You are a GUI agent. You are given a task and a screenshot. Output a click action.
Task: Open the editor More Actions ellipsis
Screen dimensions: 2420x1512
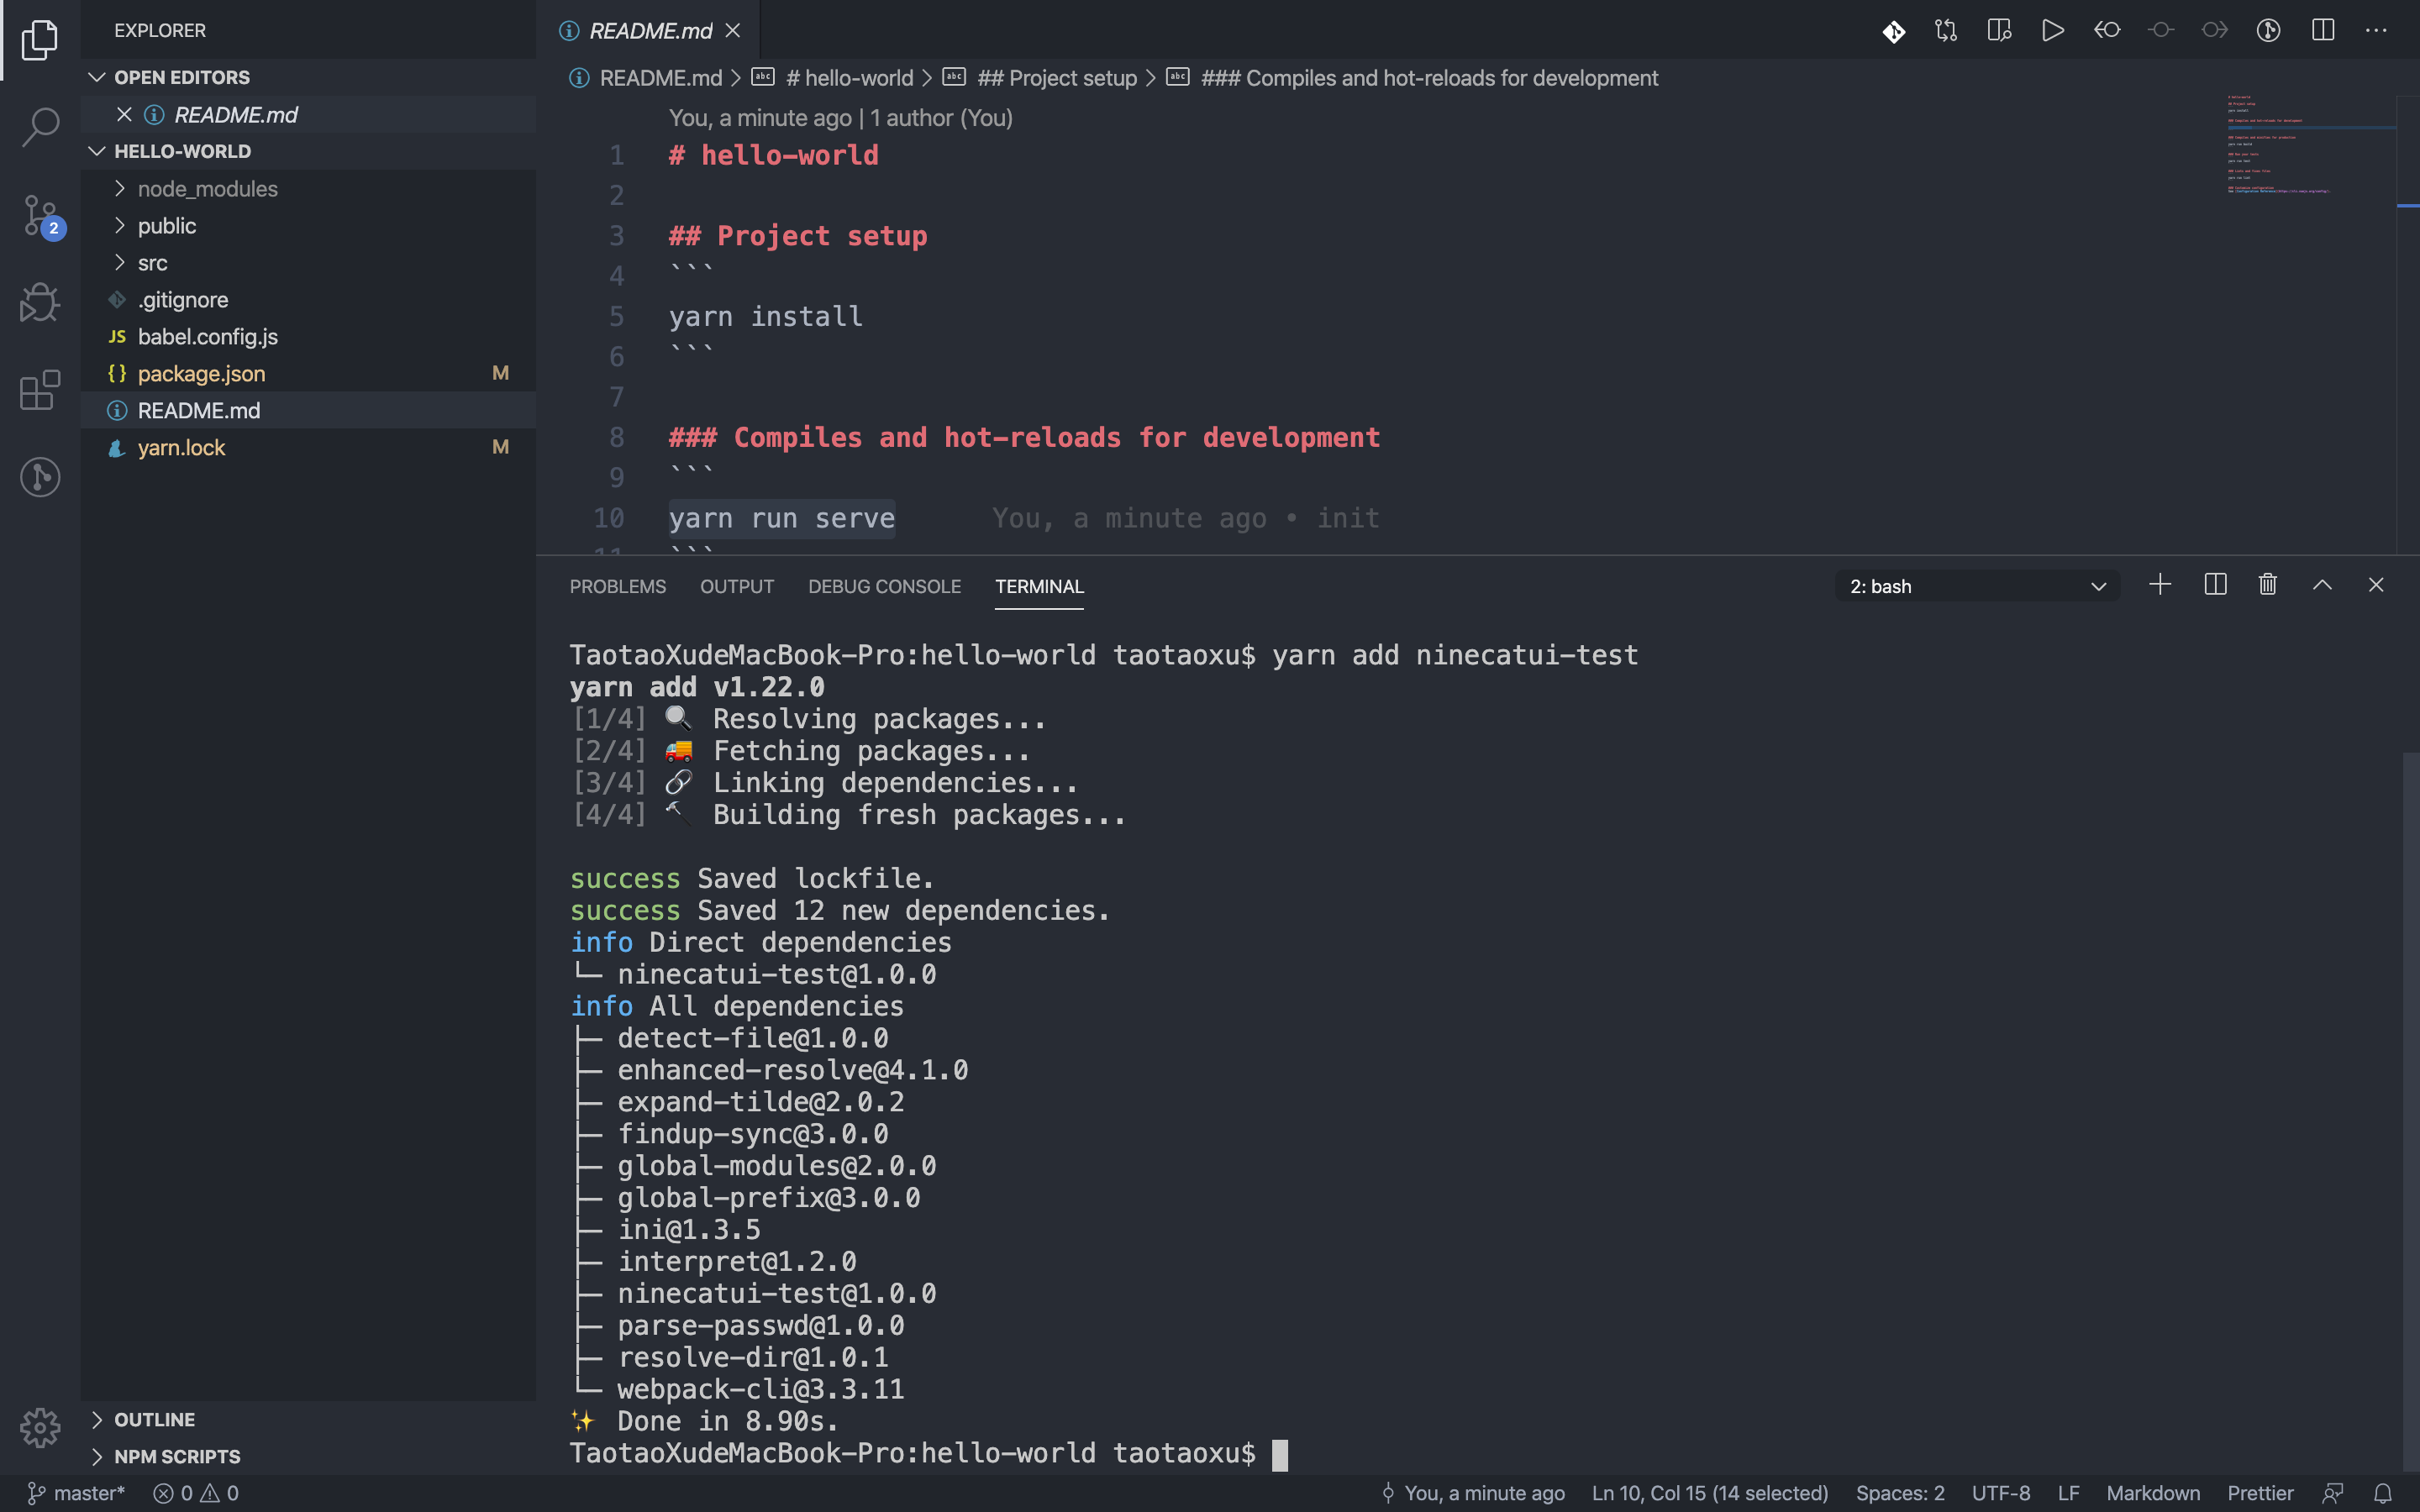pyautogui.click(x=2376, y=31)
